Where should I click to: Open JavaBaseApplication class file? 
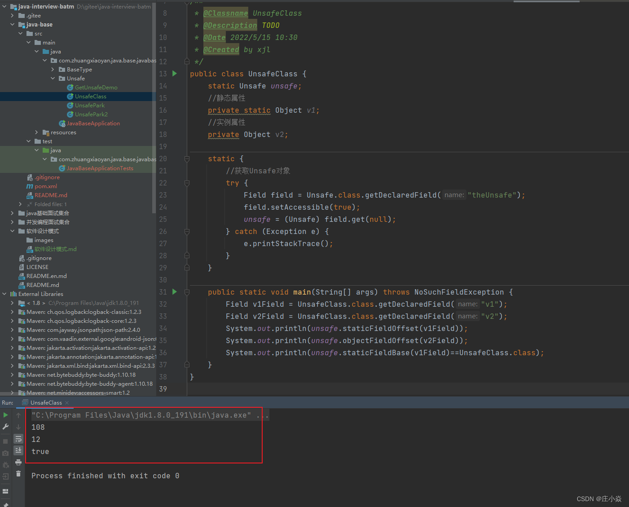point(93,123)
